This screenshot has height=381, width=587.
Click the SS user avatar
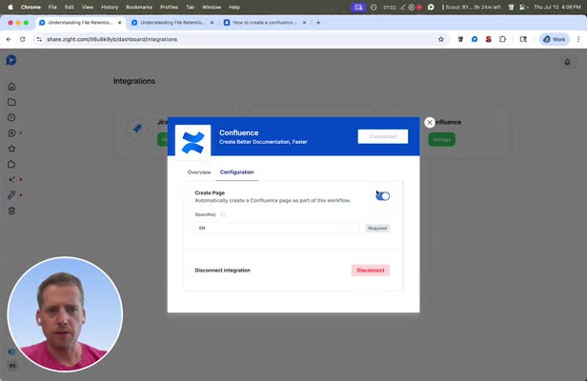point(12,366)
